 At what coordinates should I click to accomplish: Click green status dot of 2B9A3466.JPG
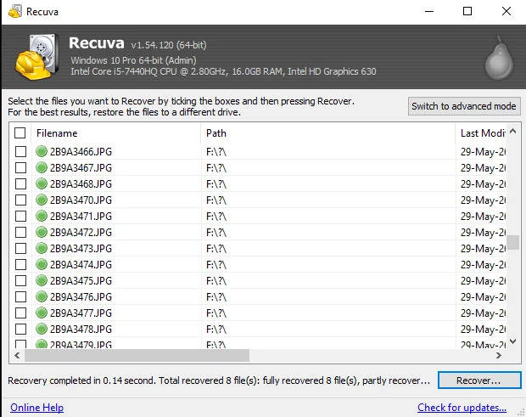pos(42,151)
